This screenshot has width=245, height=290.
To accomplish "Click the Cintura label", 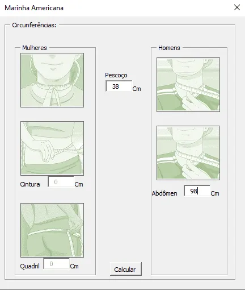I will [x=30, y=184].
